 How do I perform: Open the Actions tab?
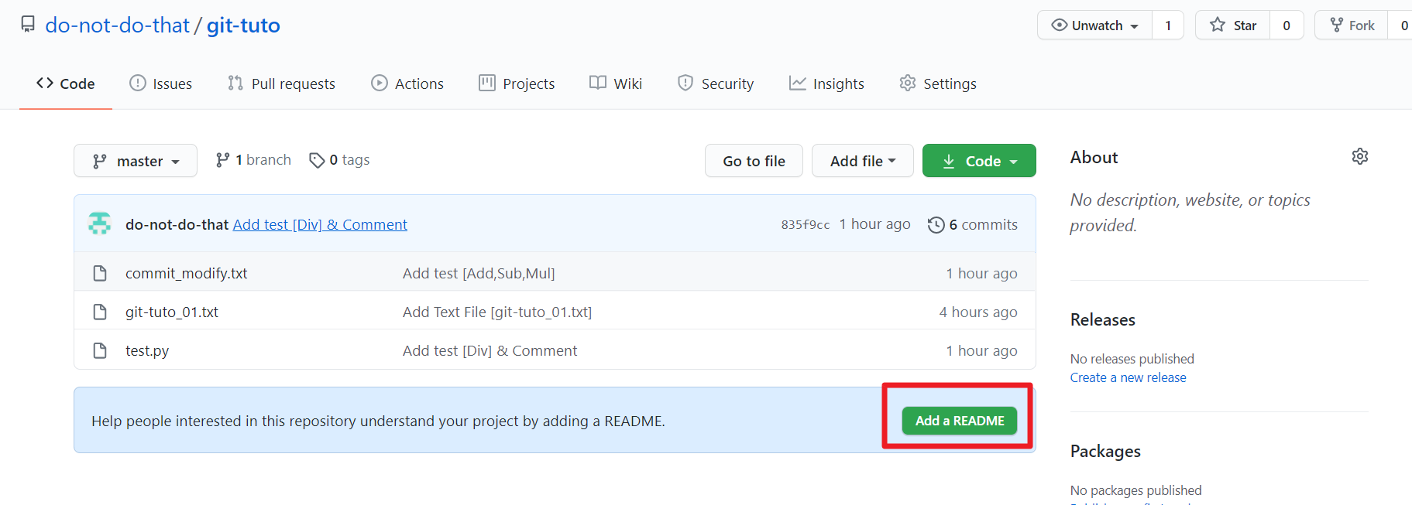coord(407,84)
